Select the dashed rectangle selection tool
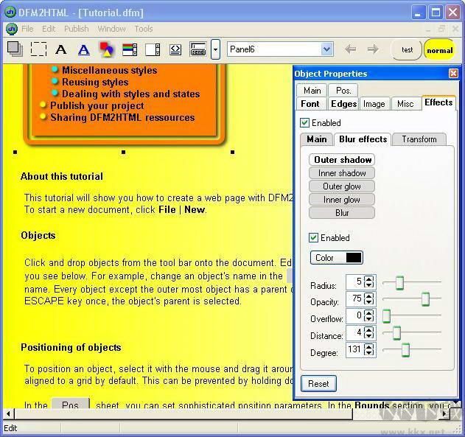Image resolution: width=465 pixels, height=437 pixels. [x=38, y=49]
